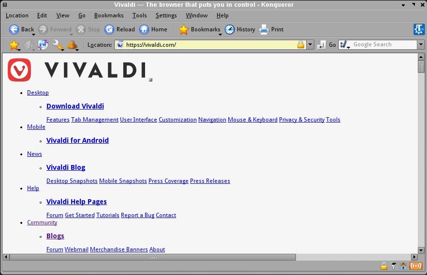Click the TDE gear logo icon
The height and width of the screenshot is (275, 427).
click(x=419, y=29)
